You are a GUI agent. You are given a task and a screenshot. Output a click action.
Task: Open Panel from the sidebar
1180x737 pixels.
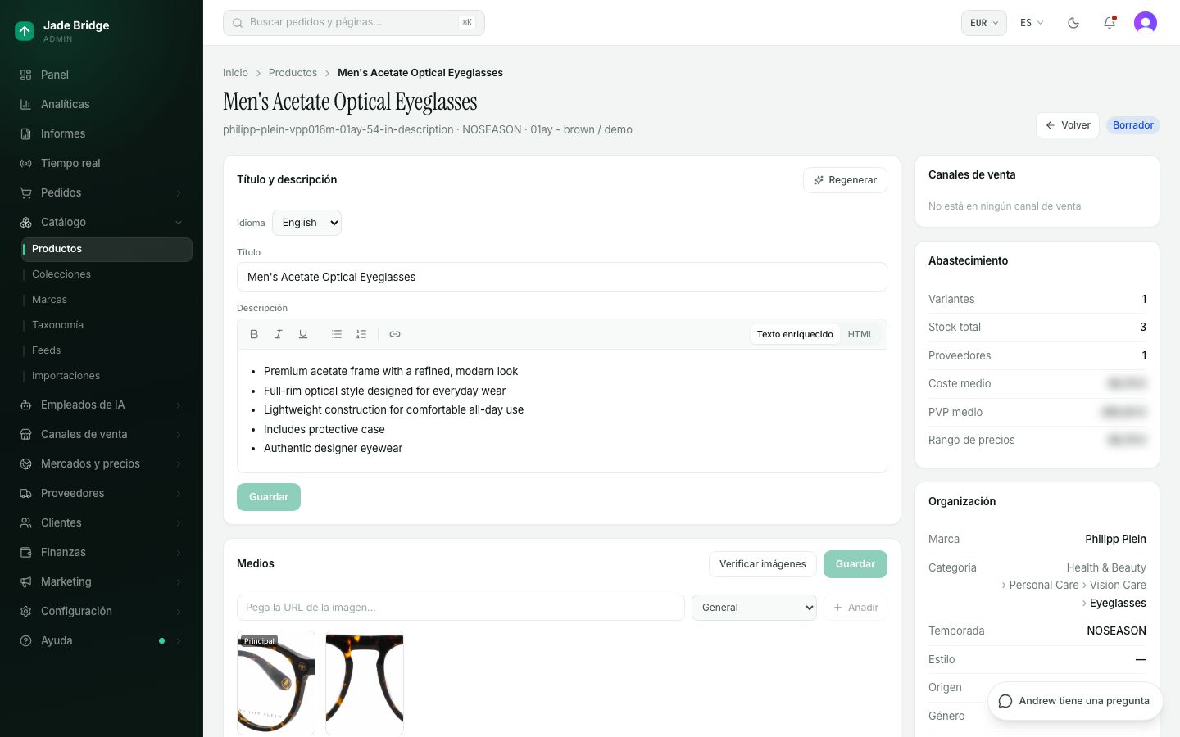point(102,75)
